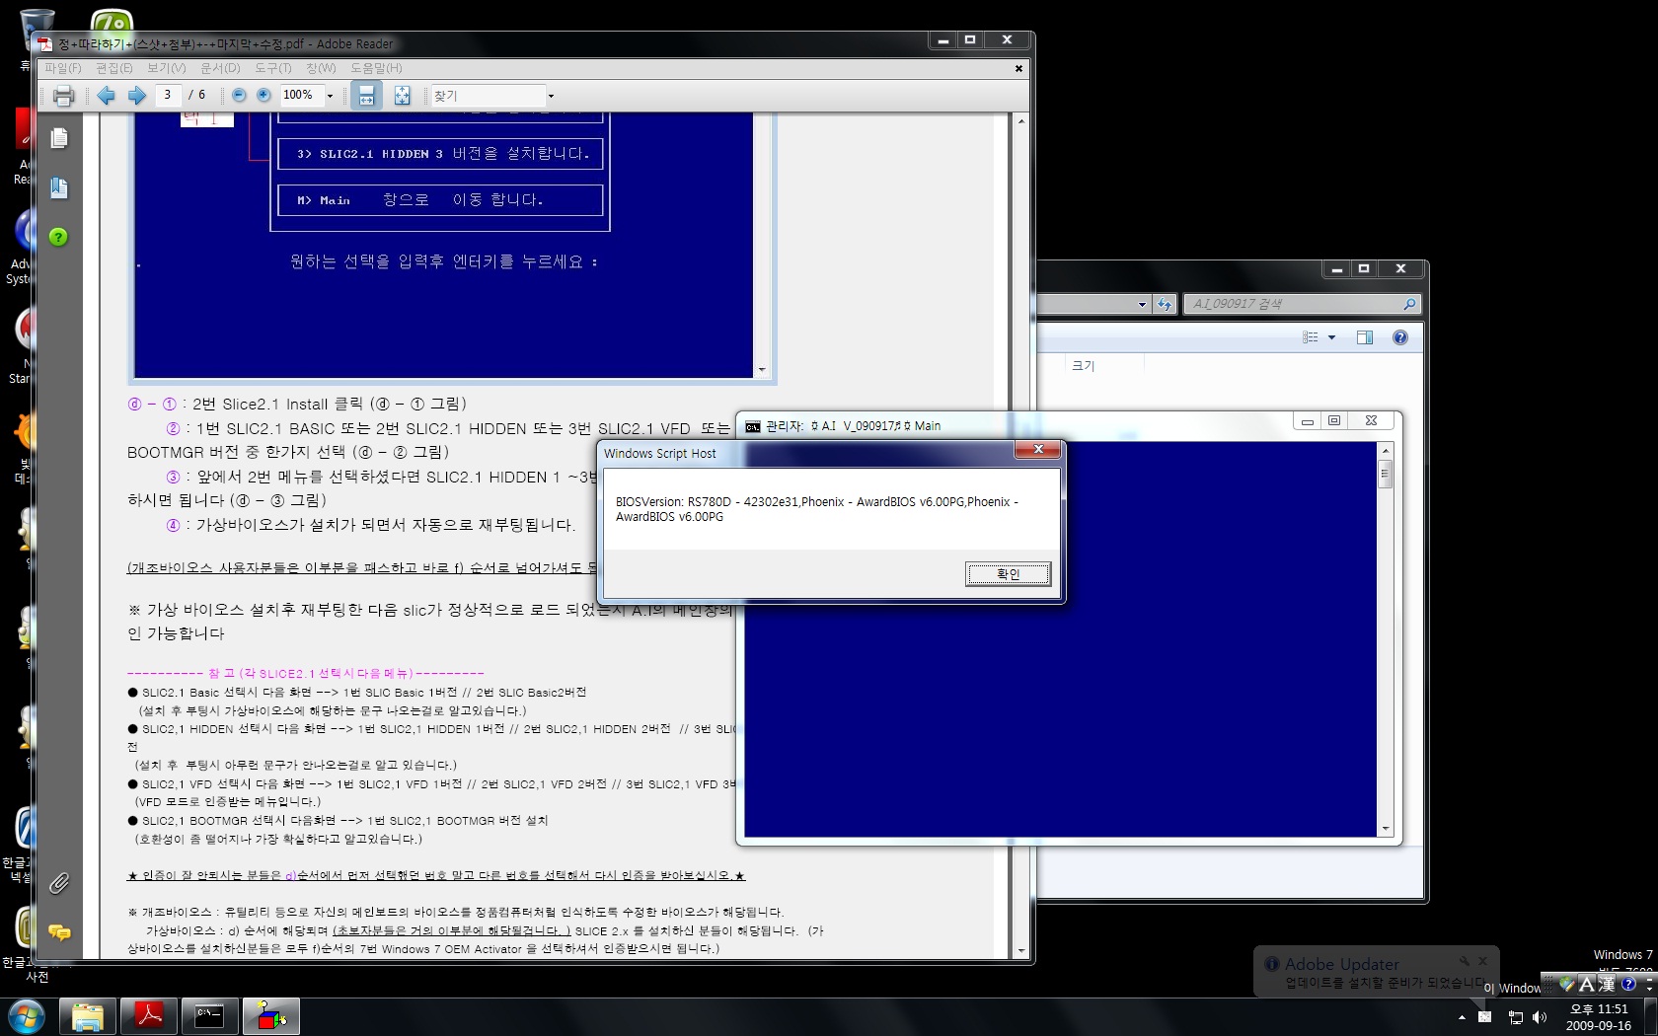Close the document with menu bar X

click(1018, 68)
